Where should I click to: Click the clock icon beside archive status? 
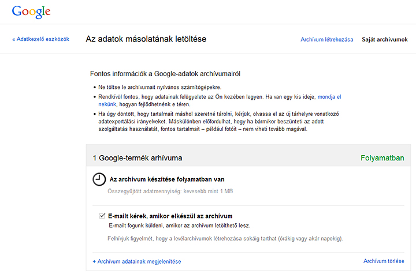[99, 179]
